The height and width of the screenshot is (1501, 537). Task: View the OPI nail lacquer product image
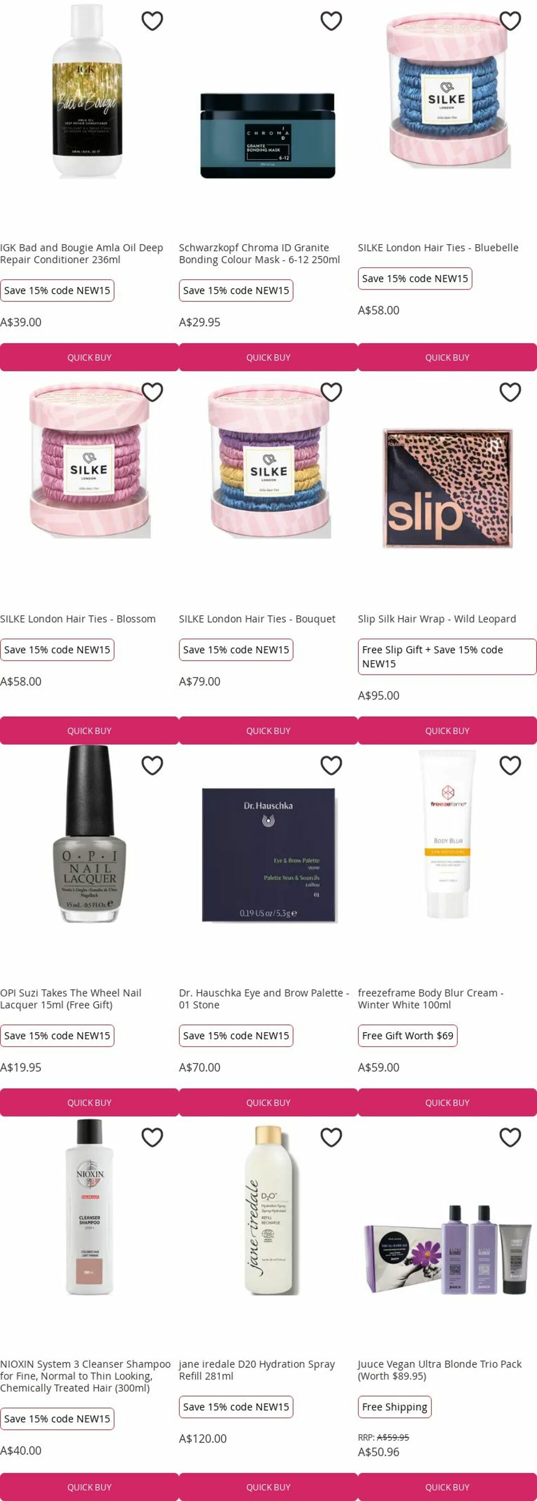coord(89,834)
